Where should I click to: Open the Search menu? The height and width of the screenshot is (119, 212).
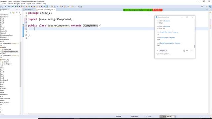click(23, 4)
